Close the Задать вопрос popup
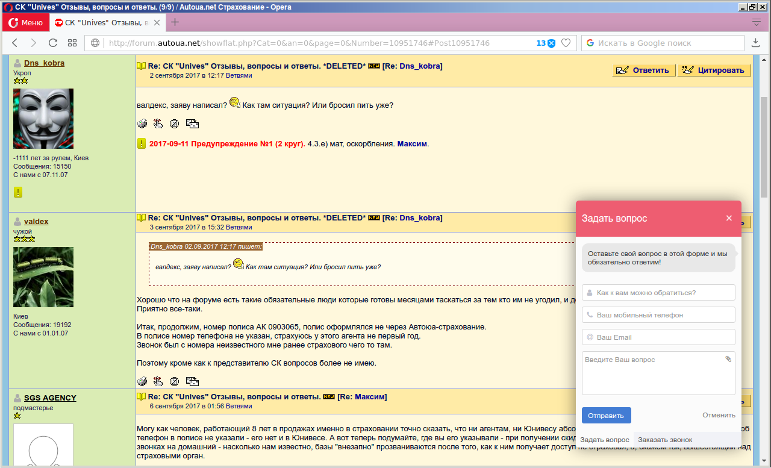 tap(729, 218)
